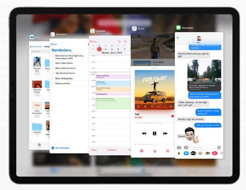The width and height of the screenshot is (246, 190).
Task: Tap camera icon in Messages
Action: [179, 148]
